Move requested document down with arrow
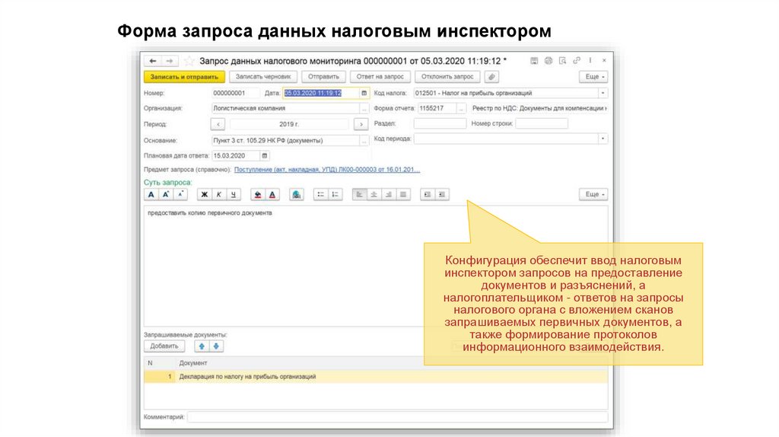Screen dimensions: 779x437 tap(216, 346)
